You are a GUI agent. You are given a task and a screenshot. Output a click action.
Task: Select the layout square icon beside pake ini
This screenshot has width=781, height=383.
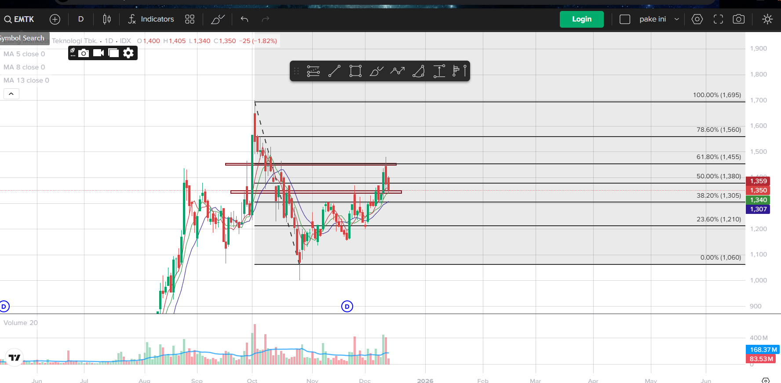click(x=625, y=19)
